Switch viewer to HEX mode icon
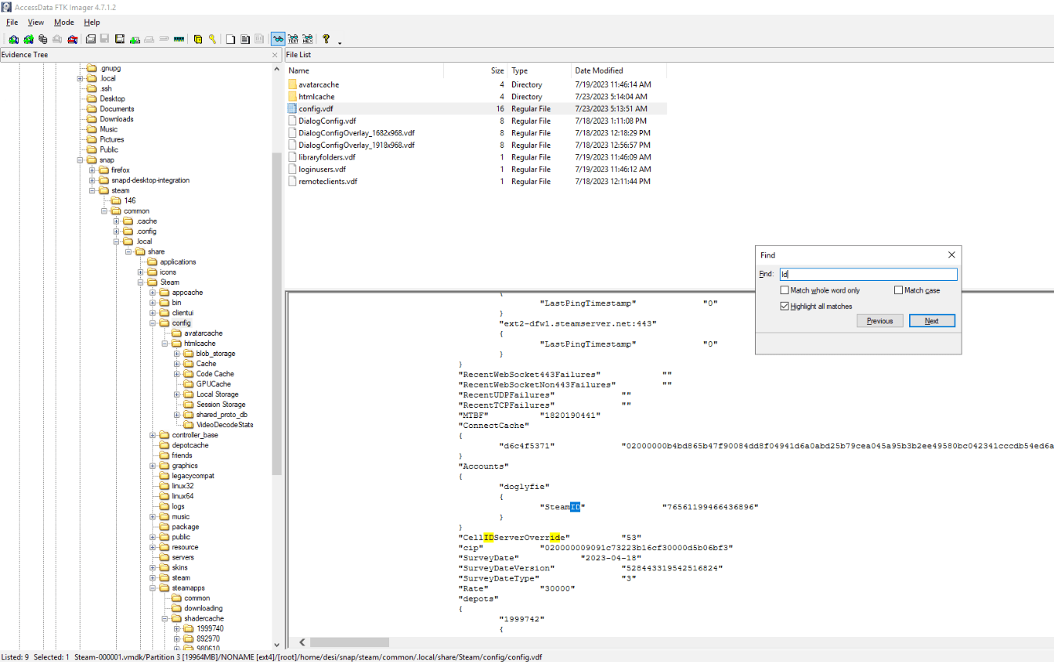Image resolution: width=1054 pixels, height=662 pixels. (x=307, y=39)
